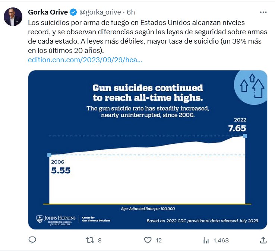Expand the three-dot More options menu
Image resolution: width=275 pixels, height=251 pixels.
tap(263, 12)
